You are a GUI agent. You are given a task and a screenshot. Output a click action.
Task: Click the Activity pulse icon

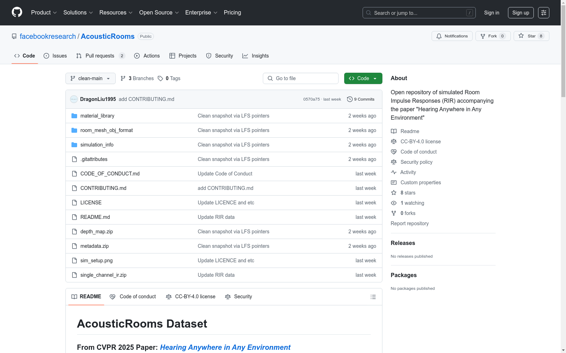click(x=394, y=172)
